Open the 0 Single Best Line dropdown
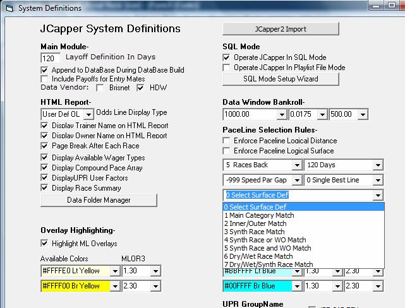The height and width of the screenshot is (308, 405). pos(378,181)
